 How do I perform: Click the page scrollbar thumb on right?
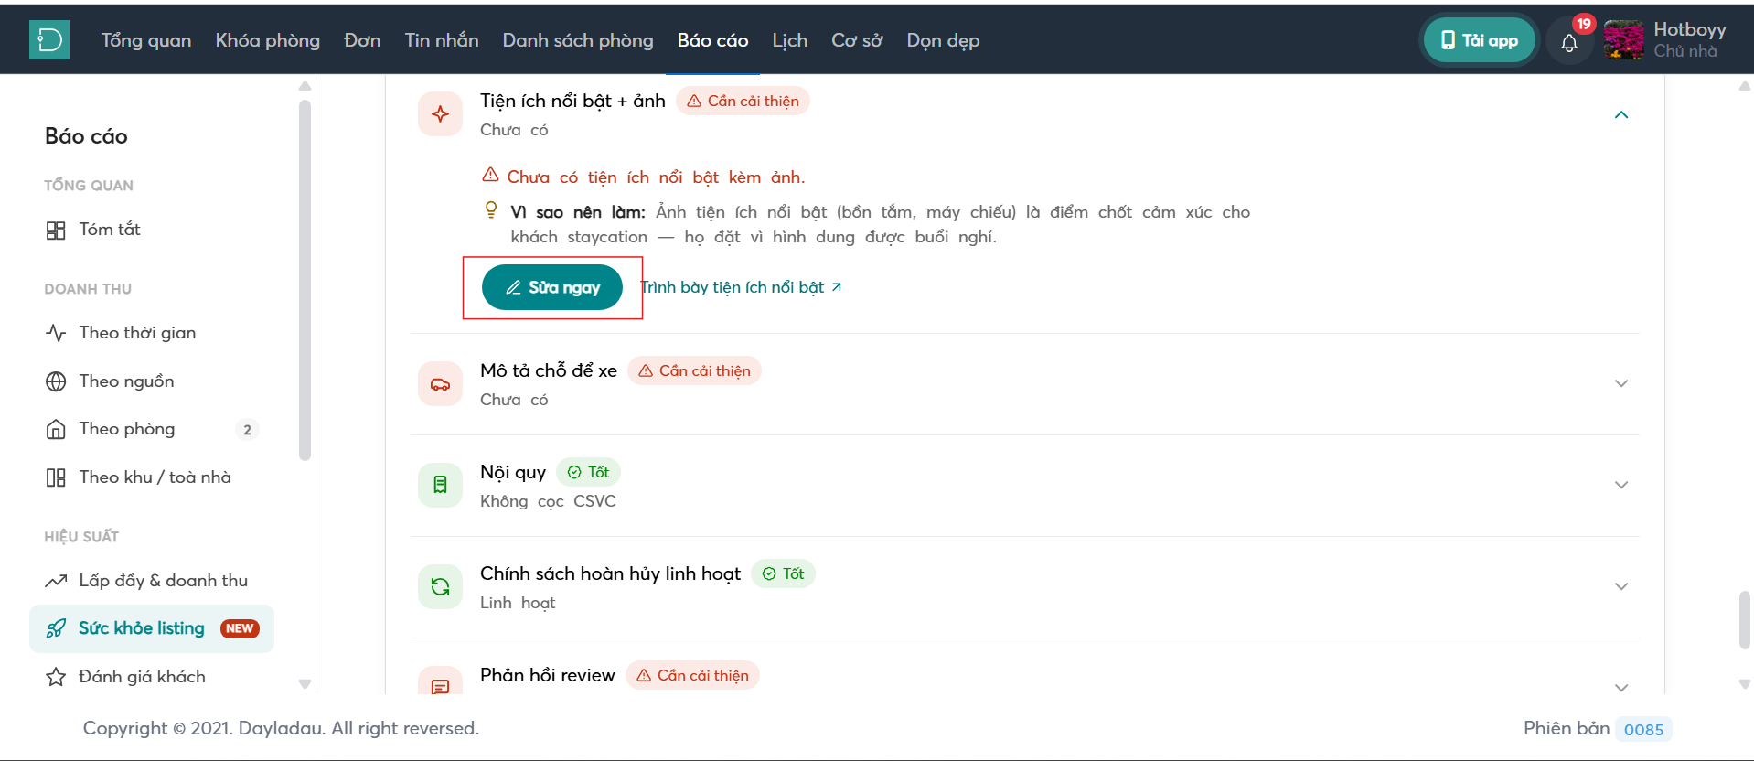coord(1745,620)
